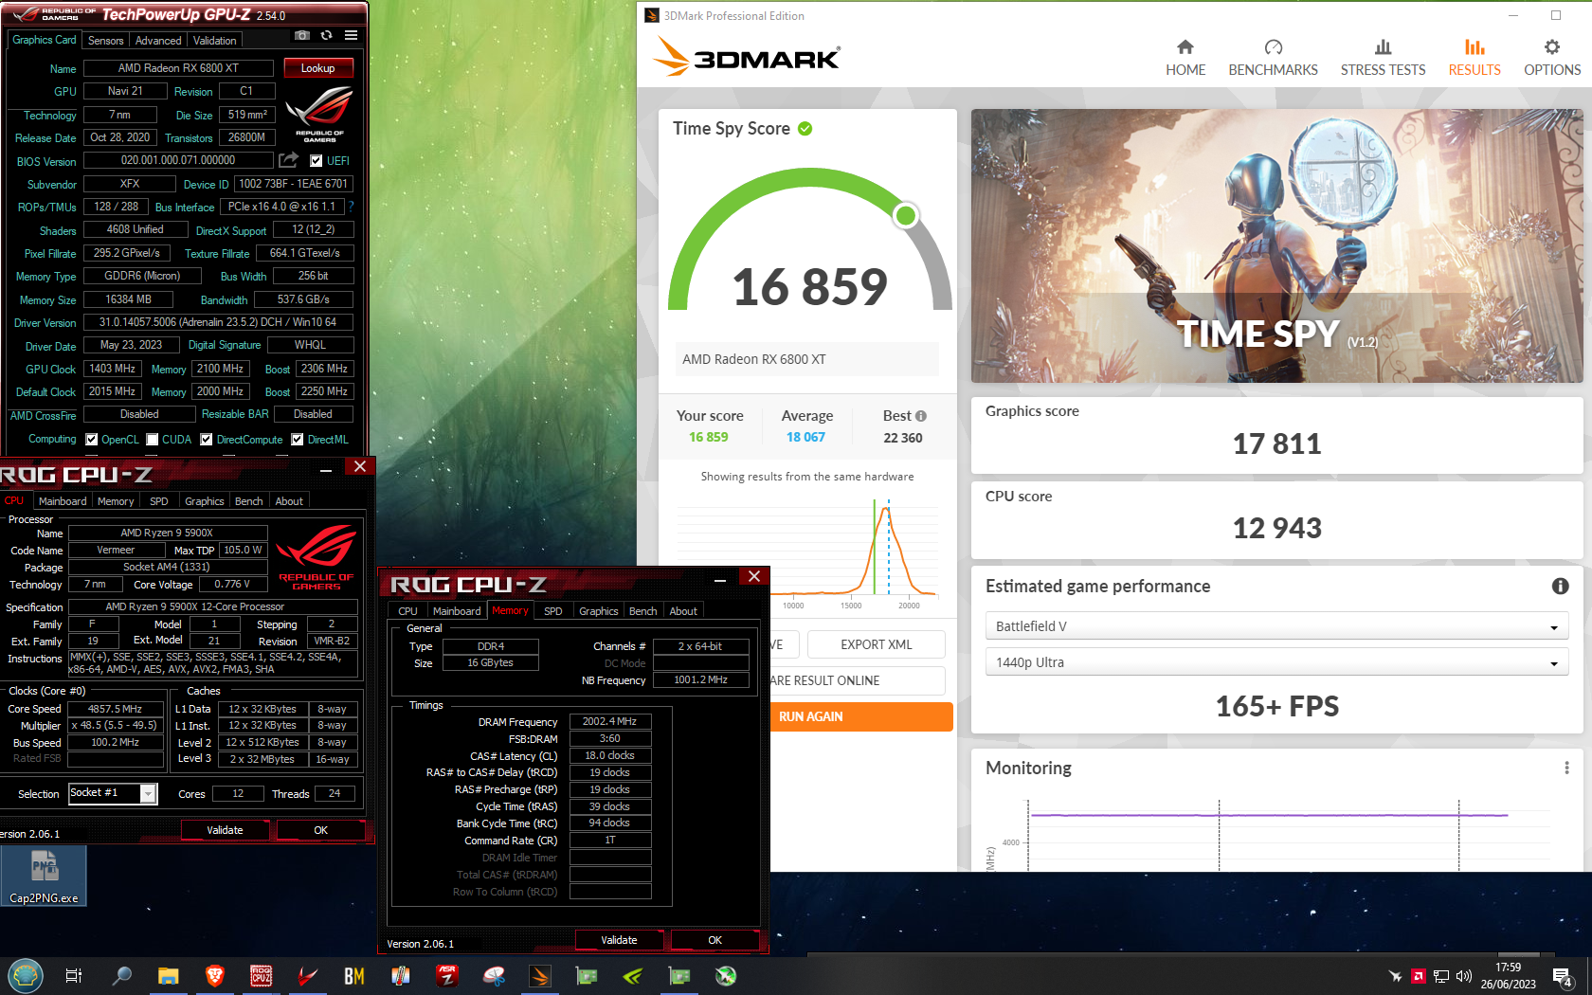Click the CPU score value 12 943
Viewport: 1592px width, 995px height.
(1276, 528)
